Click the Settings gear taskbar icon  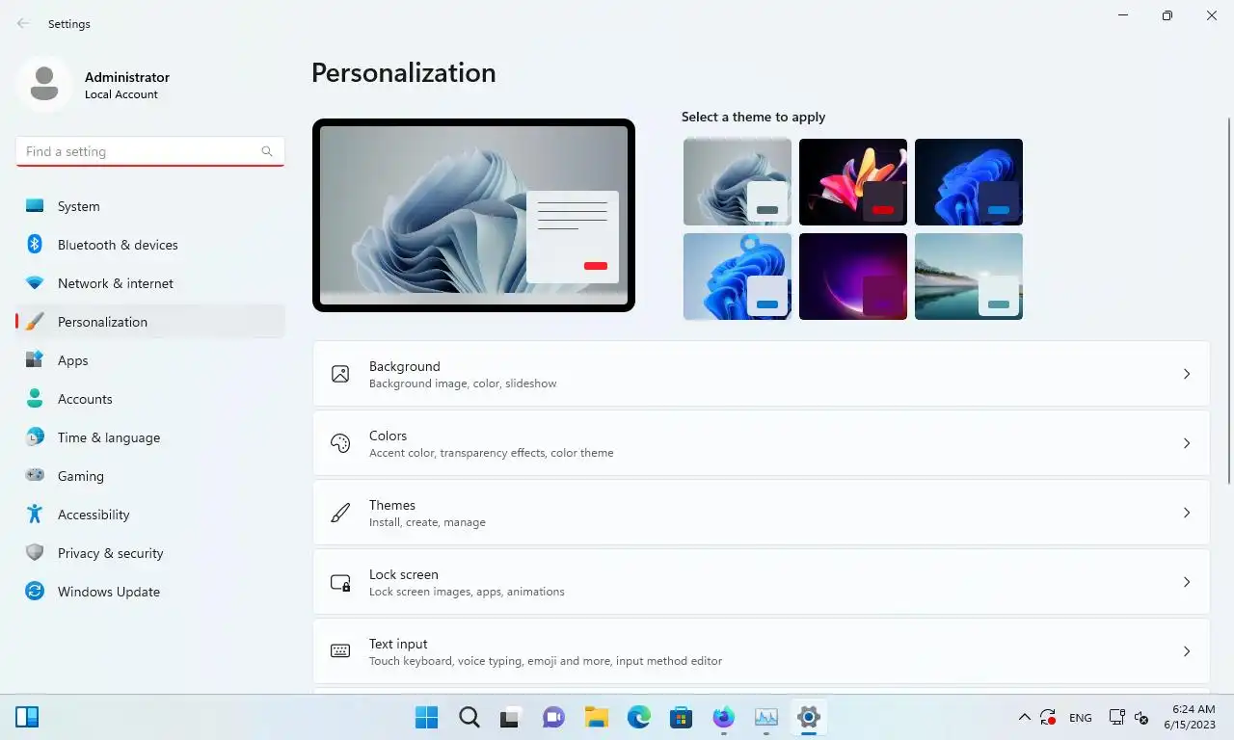pyautogui.click(x=808, y=717)
